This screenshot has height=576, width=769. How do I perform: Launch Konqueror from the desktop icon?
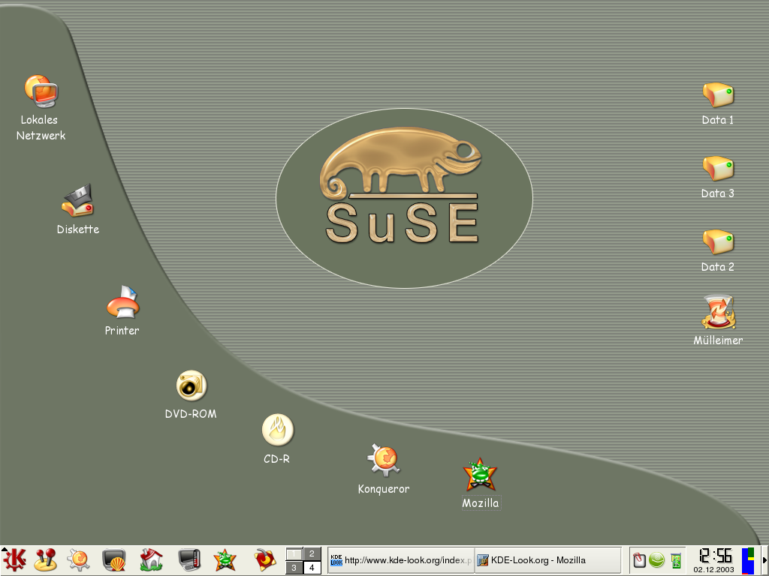[x=384, y=460]
